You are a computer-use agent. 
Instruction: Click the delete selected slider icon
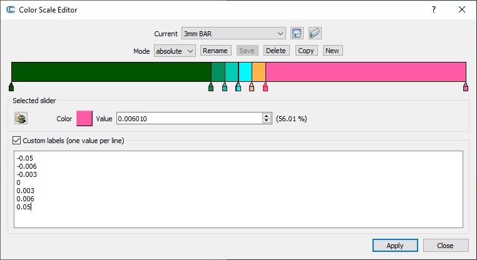tap(21, 118)
